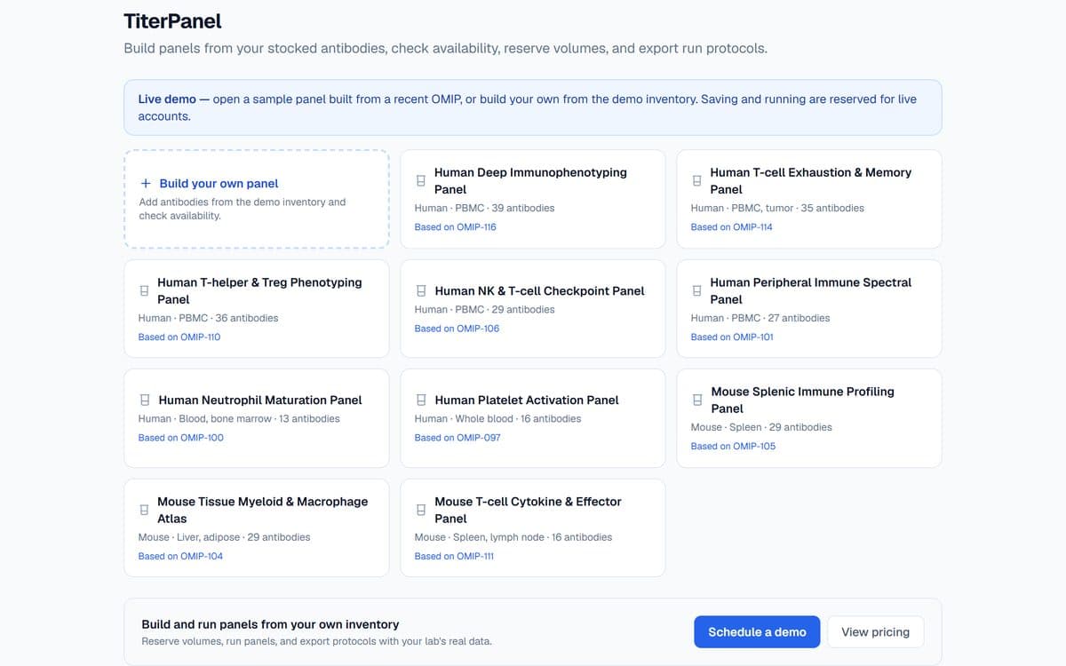Click the TiterPanel page heading
The image size is (1066, 666).
(x=173, y=20)
